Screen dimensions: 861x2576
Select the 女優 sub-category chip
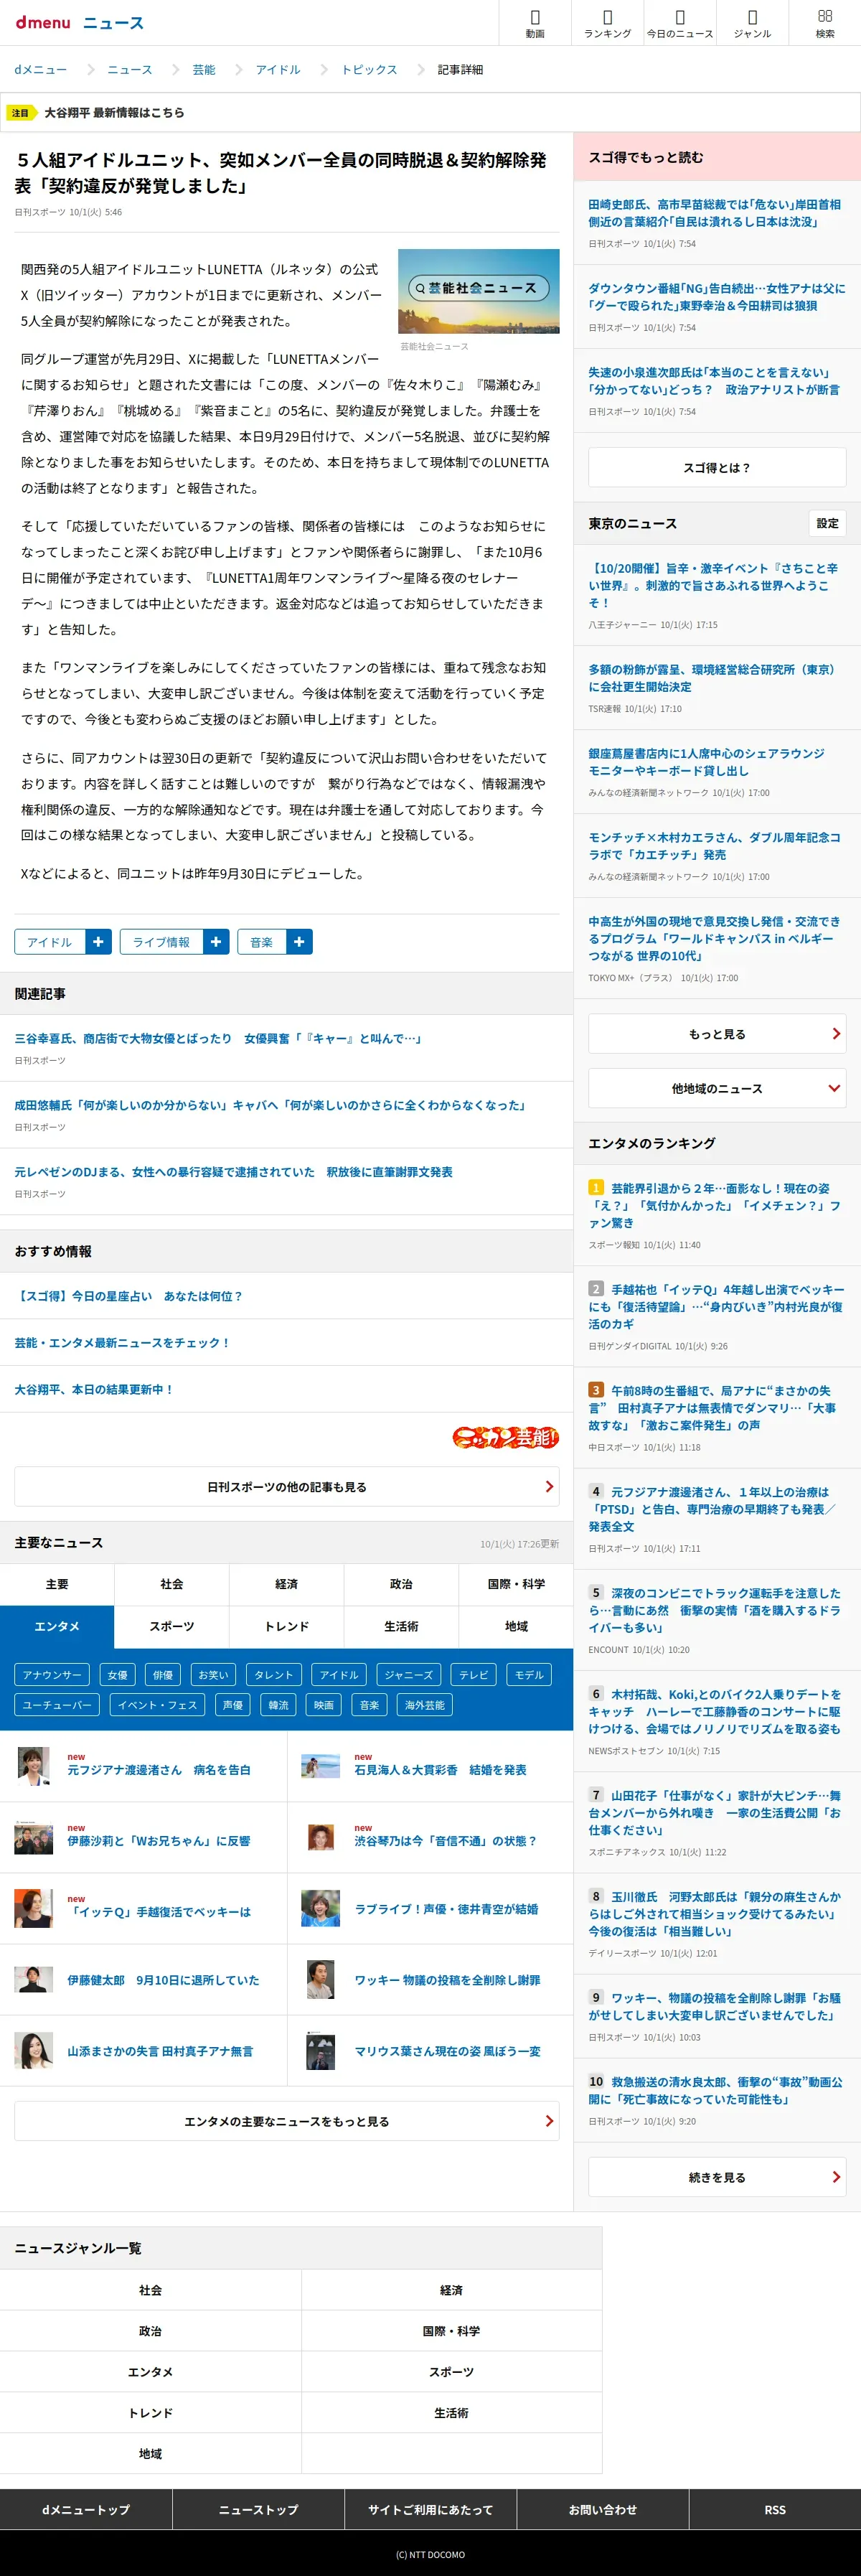click(118, 1675)
